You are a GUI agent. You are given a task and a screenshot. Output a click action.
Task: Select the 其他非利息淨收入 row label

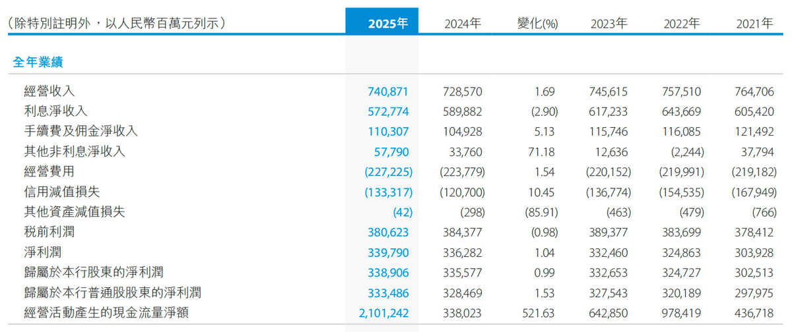click(75, 152)
